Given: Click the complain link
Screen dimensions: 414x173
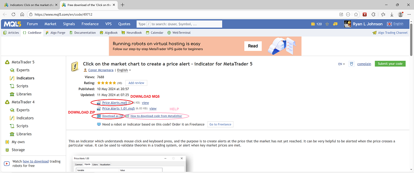Looking at the screenshot, I should (364, 64).
